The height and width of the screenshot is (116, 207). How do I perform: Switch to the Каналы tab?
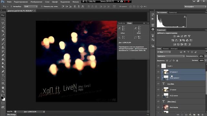pos(166,49)
